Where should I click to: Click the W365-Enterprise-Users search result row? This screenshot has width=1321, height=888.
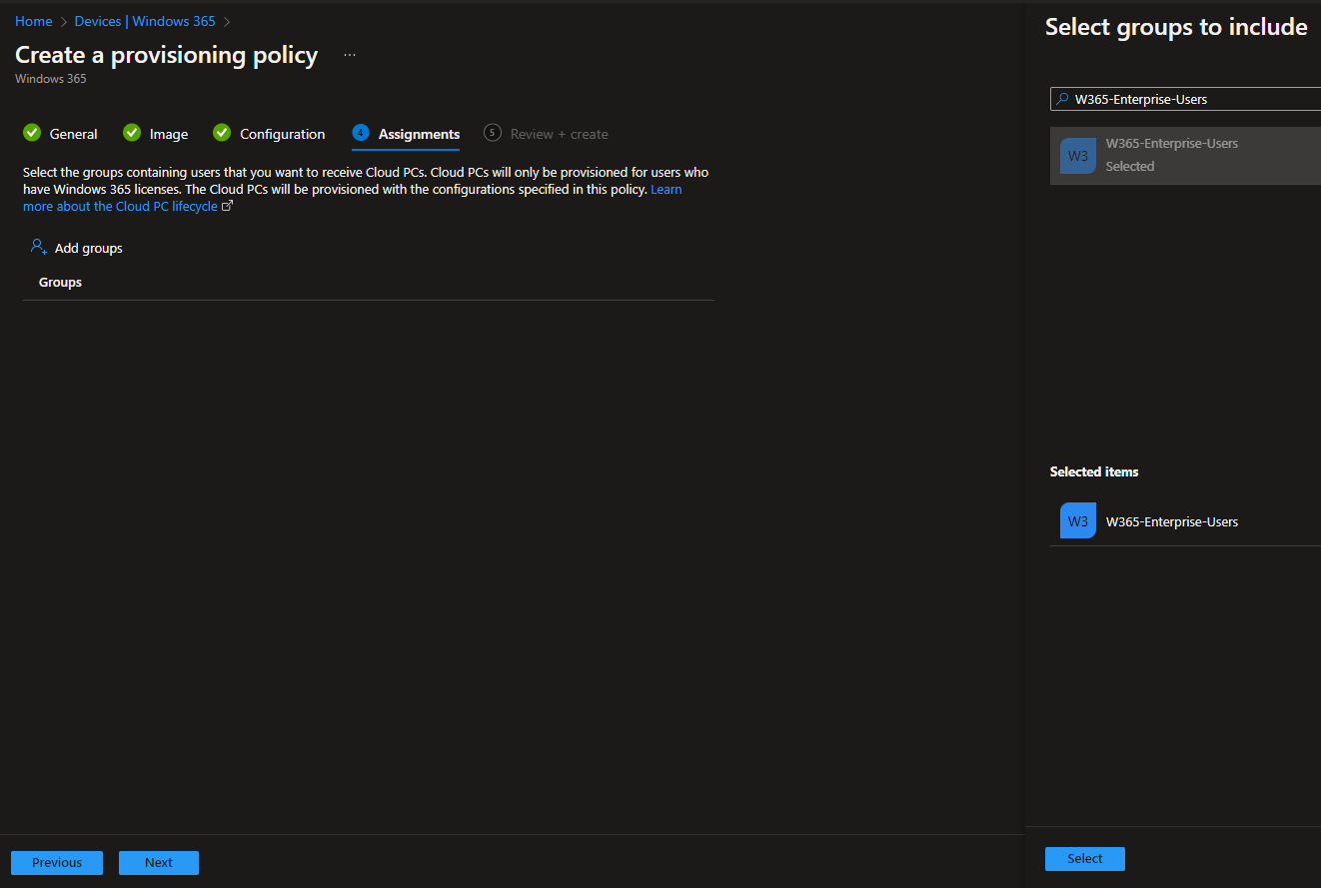1185,156
